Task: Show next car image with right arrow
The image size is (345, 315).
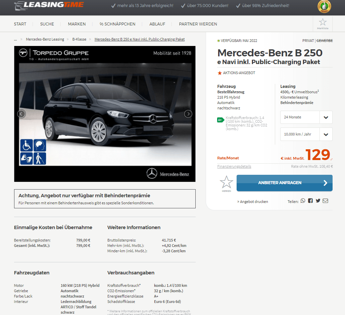Action: point(188,114)
